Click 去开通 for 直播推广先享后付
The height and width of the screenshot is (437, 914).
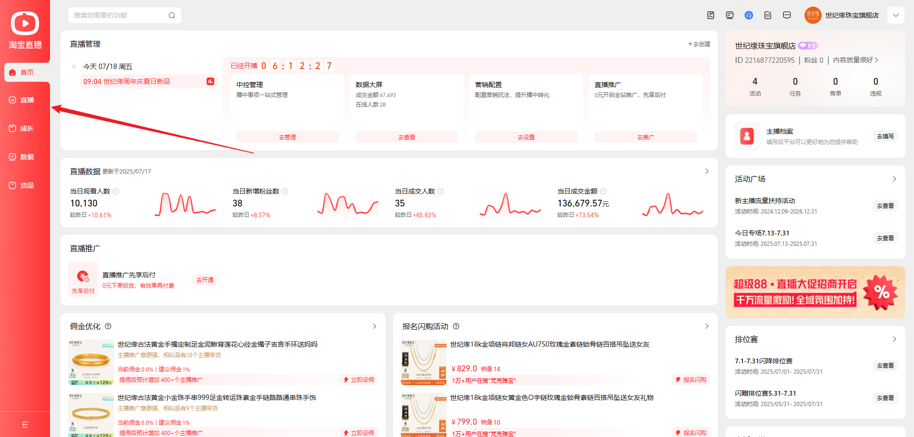tap(205, 280)
